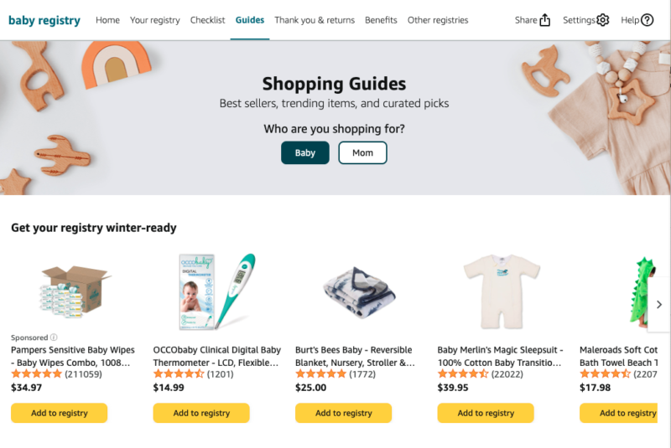Image resolution: width=671 pixels, height=448 pixels.
Task: Add Pampers Sensitive Baby Wipes to registry
Action: (x=59, y=413)
